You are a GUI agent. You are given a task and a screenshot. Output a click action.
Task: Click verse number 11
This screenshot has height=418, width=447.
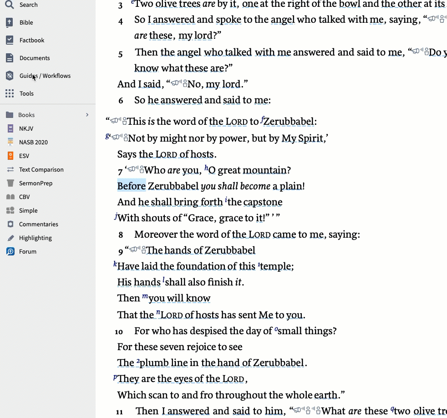click(x=119, y=412)
